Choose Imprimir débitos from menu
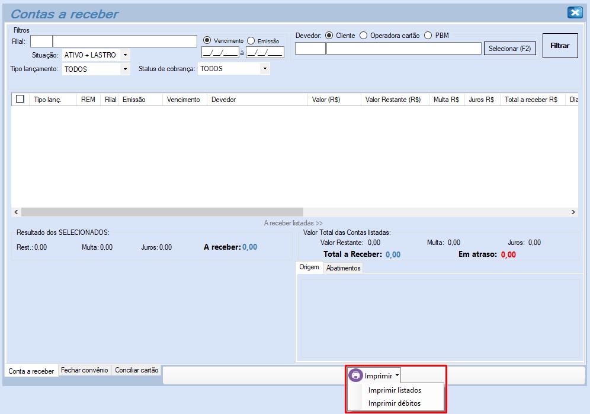The image size is (590, 414). [x=395, y=403]
